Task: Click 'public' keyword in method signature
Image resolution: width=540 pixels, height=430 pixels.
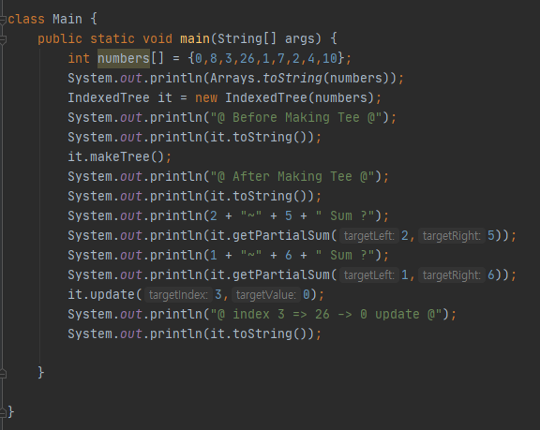Action: [60, 38]
